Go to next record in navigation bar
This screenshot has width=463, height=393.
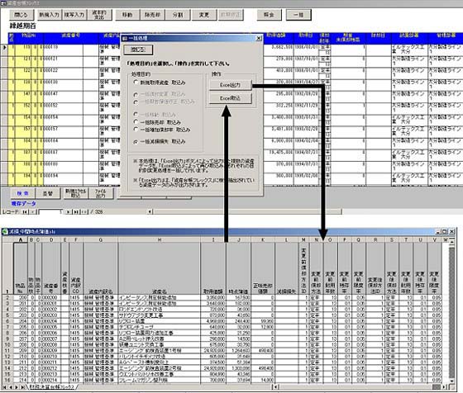[x=69, y=211]
